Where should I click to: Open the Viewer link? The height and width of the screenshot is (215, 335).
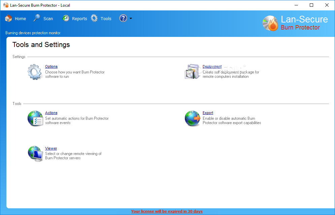(51, 148)
